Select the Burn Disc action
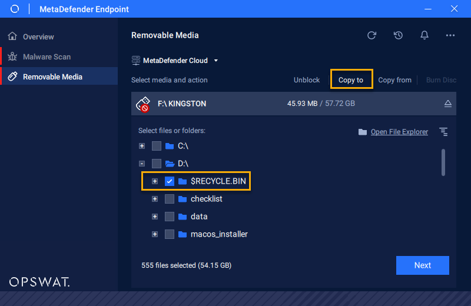This screenshot has height=306, width=471. coord(441,80)
